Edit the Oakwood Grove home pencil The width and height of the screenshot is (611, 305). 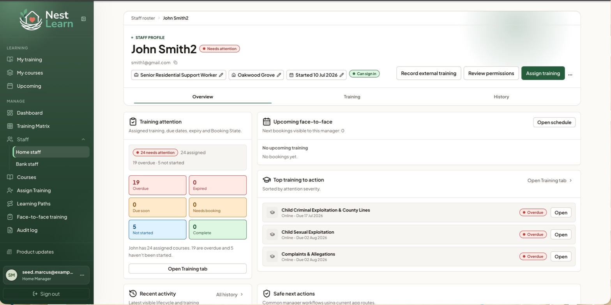pos(279,75)
